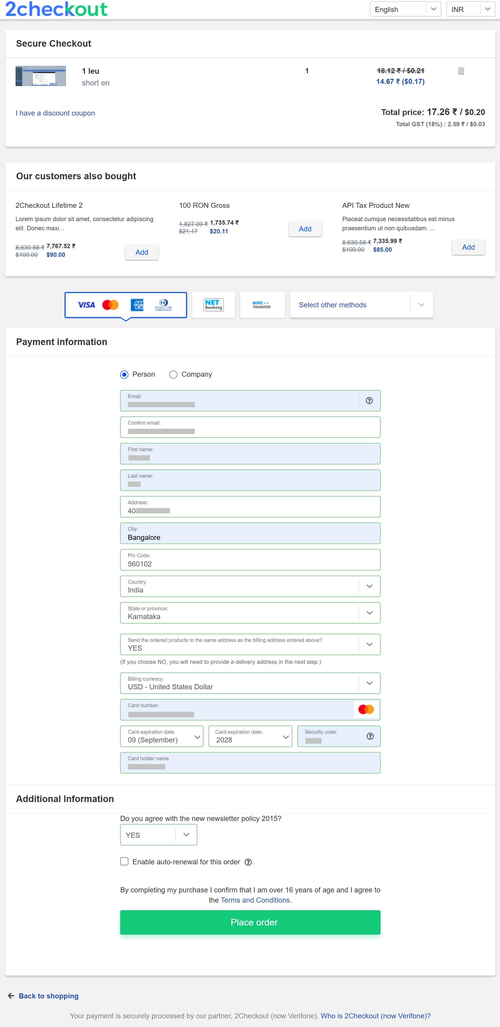Click the discounted price 14.67 ₹ ($0.17)

tap(400, 82)
